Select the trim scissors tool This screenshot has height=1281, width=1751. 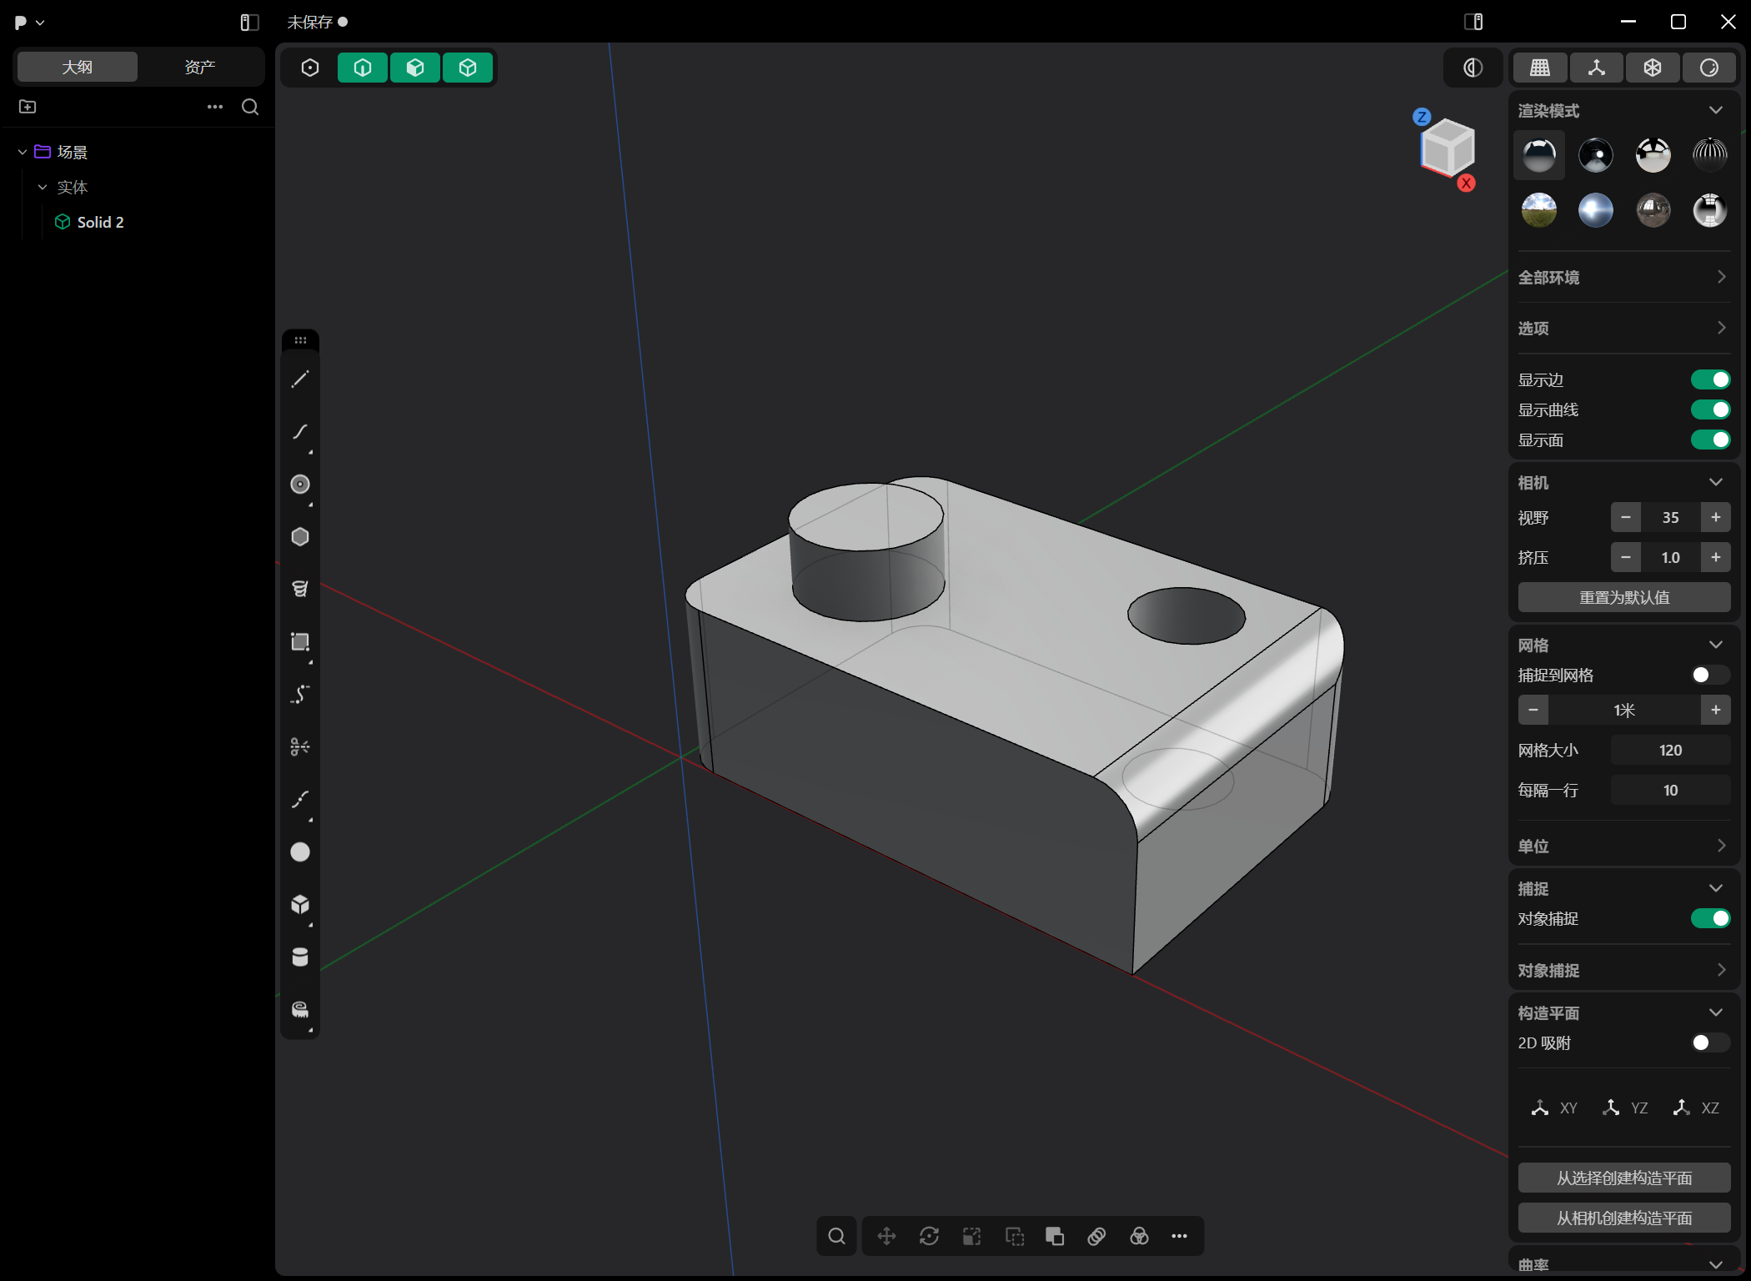click(300, 747)
